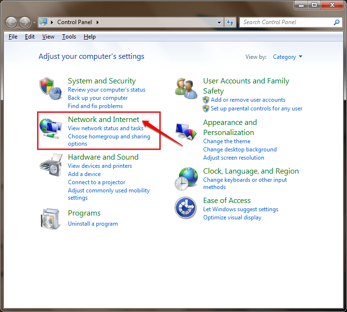Open the recent pages dropdown arrow
This screenshot has width=347, height=312.
pos(34,22)
